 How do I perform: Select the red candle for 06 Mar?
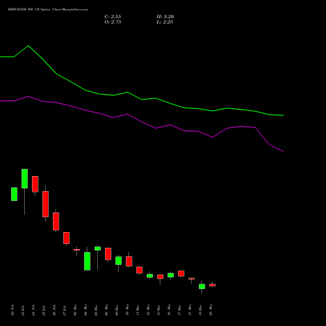tap(108, 254)
